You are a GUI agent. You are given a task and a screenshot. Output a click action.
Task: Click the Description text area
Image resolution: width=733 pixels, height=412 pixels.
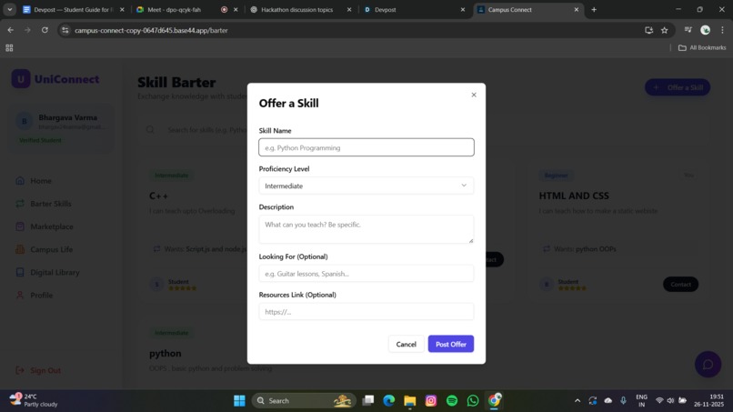click(x=366, y=229)
